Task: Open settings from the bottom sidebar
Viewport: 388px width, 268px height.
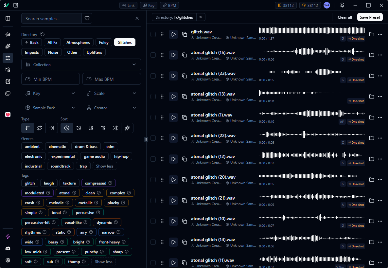Action: (8, 260)
